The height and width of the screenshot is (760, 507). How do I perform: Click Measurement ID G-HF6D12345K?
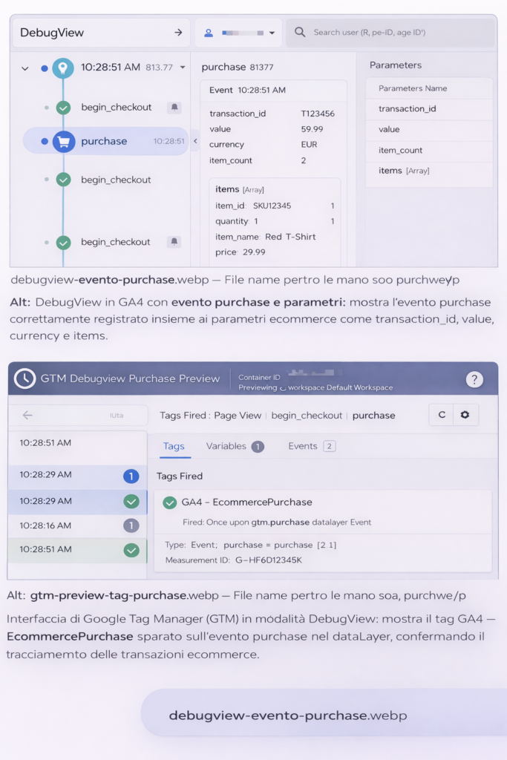pos(269,560)
